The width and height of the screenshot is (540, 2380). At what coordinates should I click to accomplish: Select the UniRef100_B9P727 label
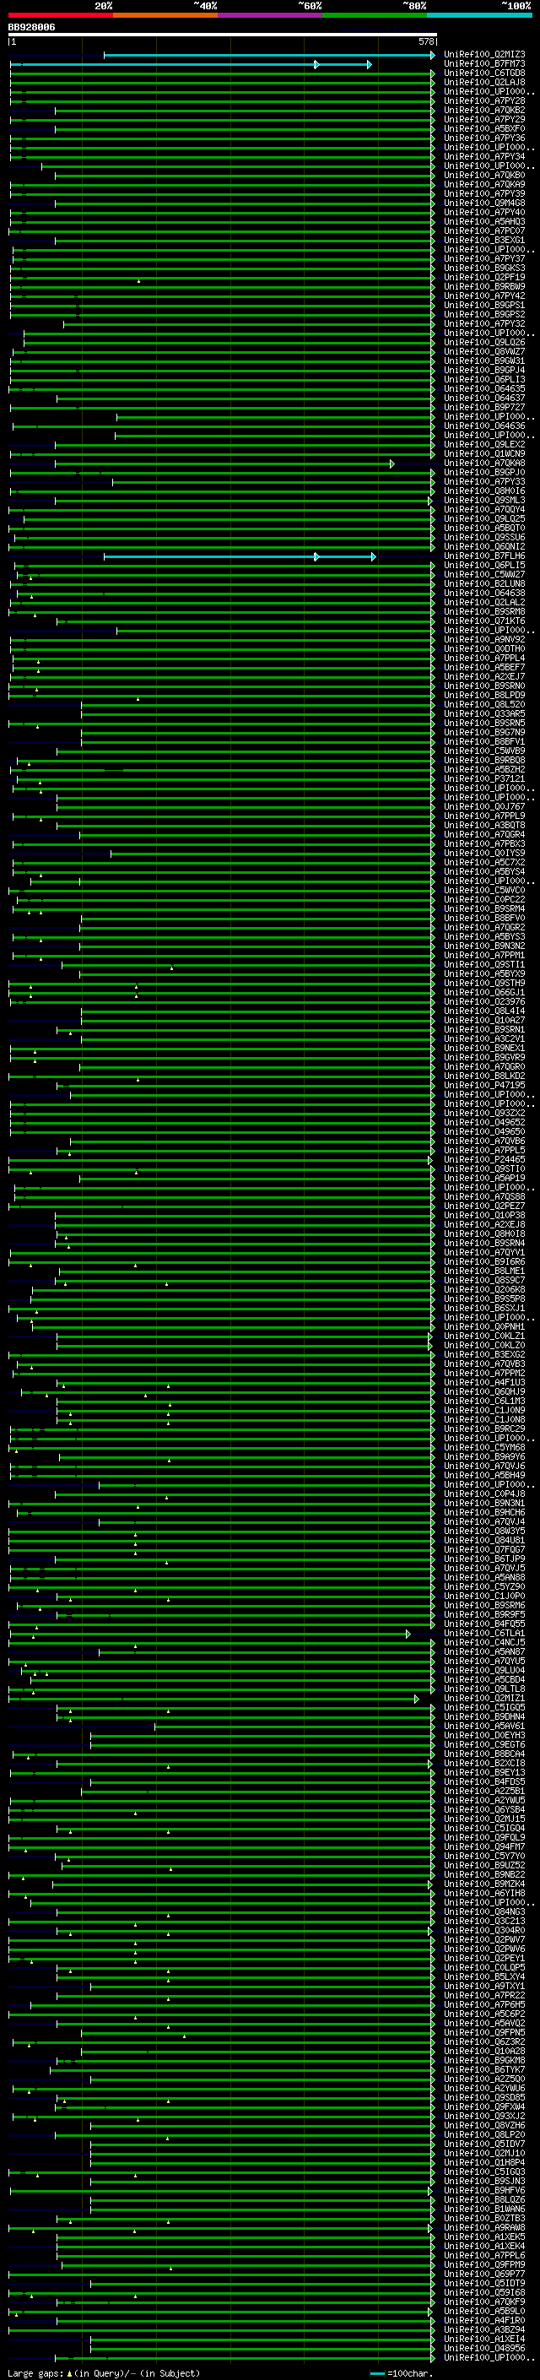click(484, 408)
